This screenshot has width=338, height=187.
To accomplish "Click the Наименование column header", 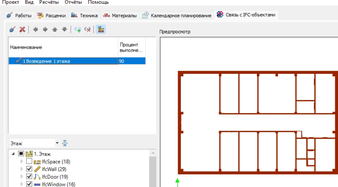I will pyautogui.click(x=63, y=47).
